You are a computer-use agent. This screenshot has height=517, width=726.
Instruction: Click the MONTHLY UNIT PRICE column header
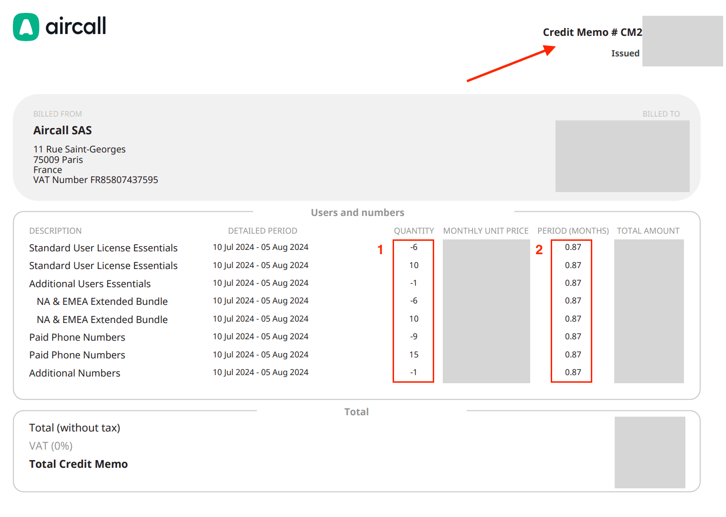[486, 231]
